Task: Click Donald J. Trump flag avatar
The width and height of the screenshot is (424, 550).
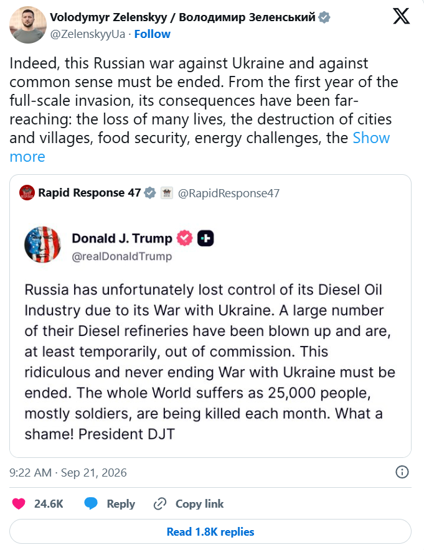Action: click(x=42, y=245)
